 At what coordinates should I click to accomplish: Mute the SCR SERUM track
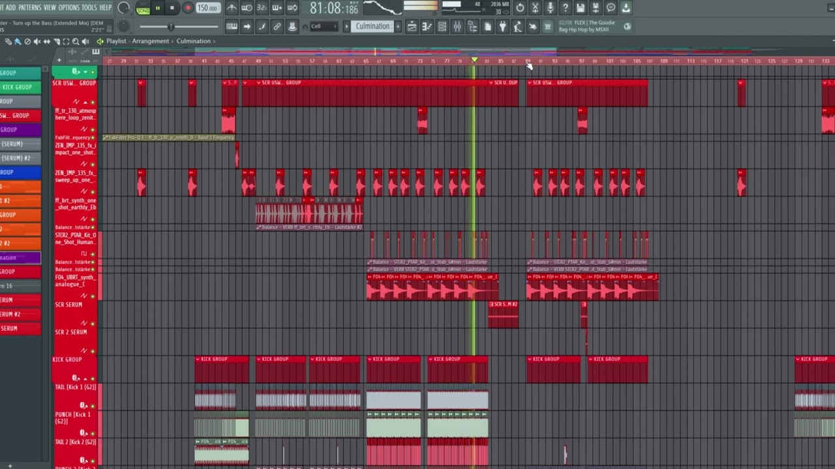[x=93, y=324]
